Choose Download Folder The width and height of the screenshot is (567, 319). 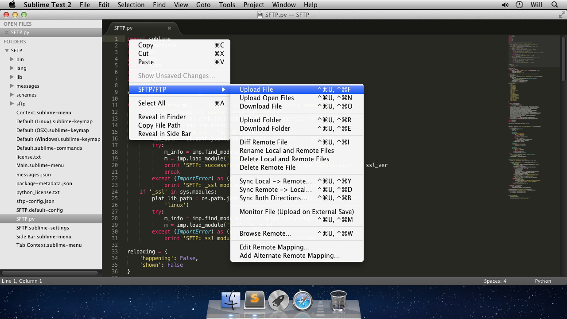(297, 128)
